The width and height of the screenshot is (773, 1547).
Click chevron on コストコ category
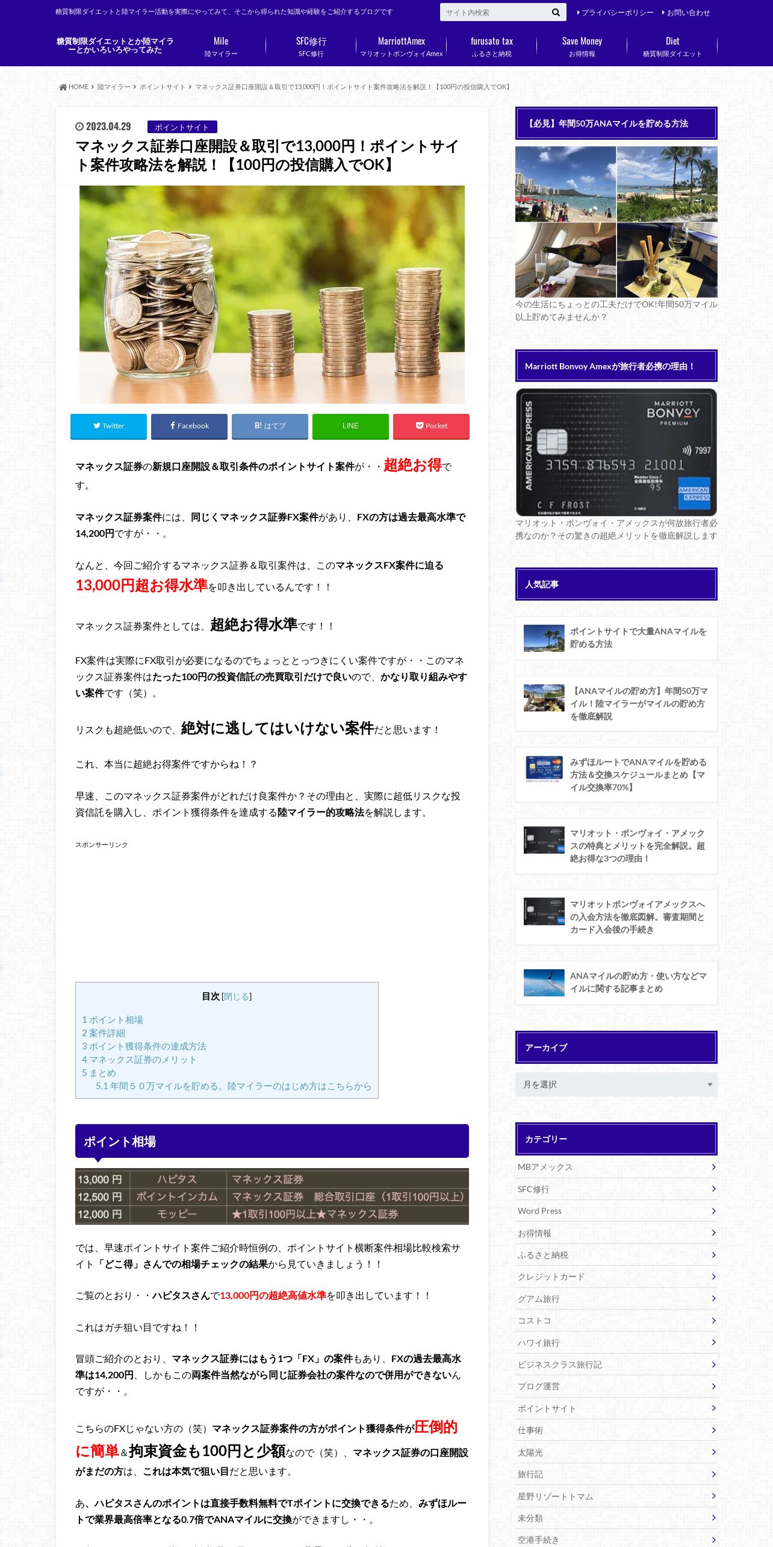click(713, 1320)
